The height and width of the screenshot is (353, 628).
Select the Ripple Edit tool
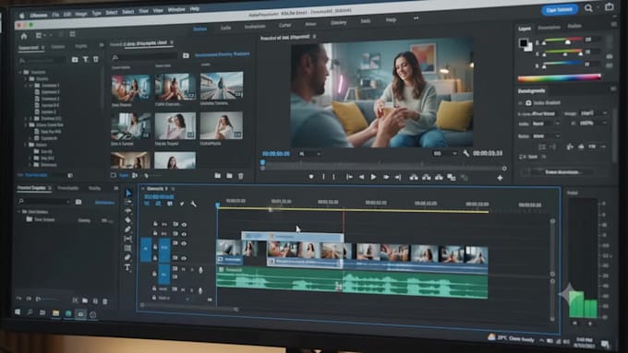pyautogui.click(x=128, y=211)
